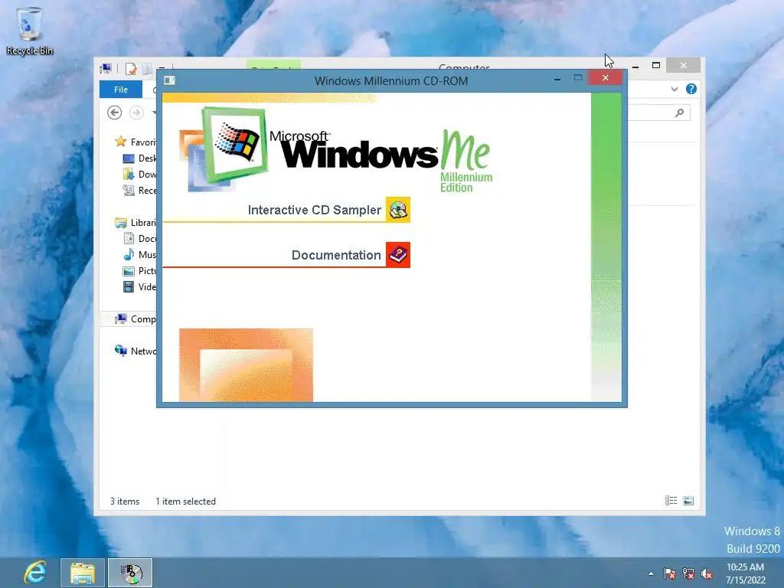Open the File tab in Computer window
This screenshot has width=784, height=588.
pos(121,90)
